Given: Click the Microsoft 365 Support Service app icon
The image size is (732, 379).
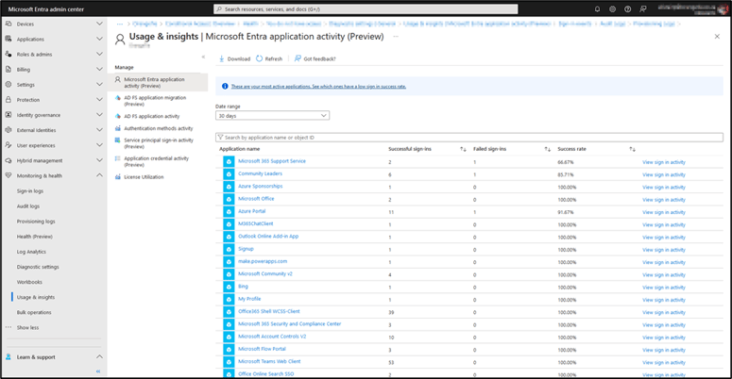Looking at the screenshot, I should [229, 162].
